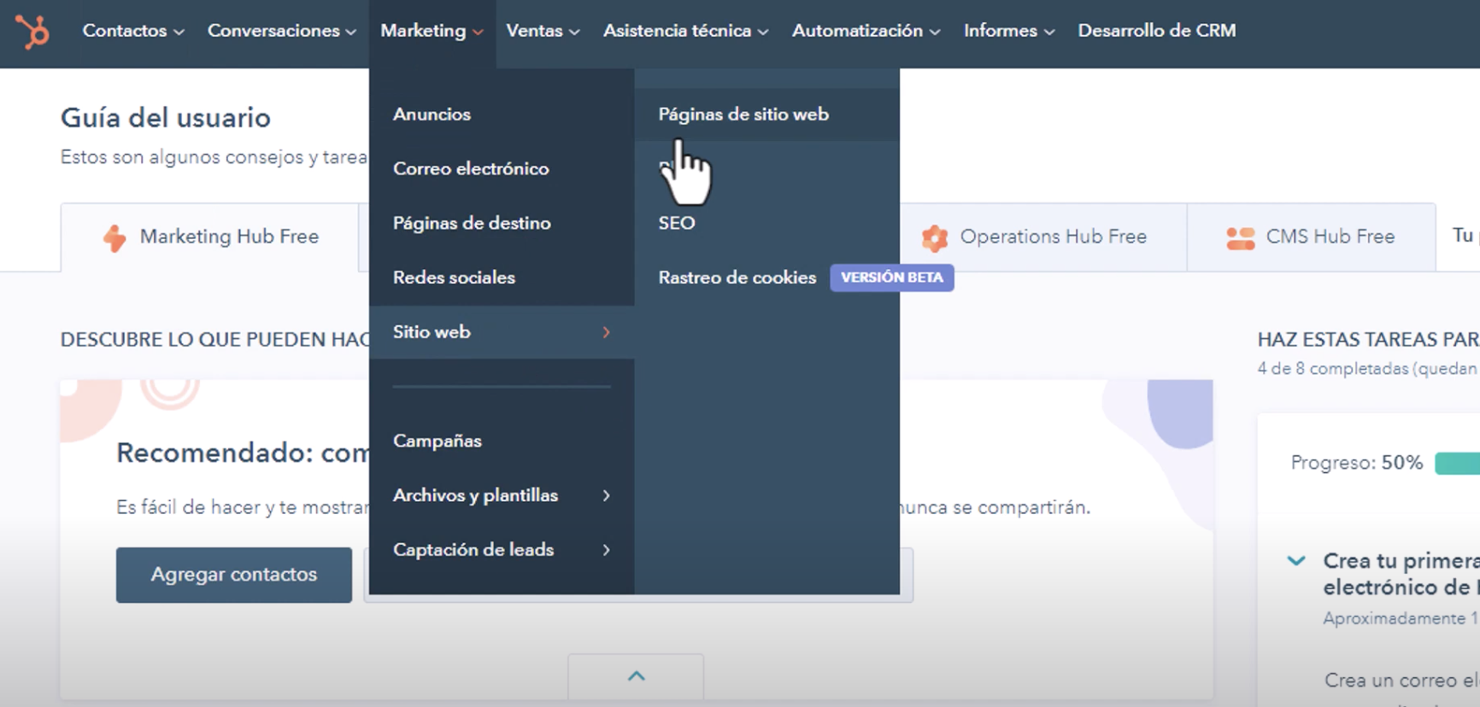Screen dimensions: 1480x707
Task: Collapse the task using the teal chevron
Action: coord(1296,561)
